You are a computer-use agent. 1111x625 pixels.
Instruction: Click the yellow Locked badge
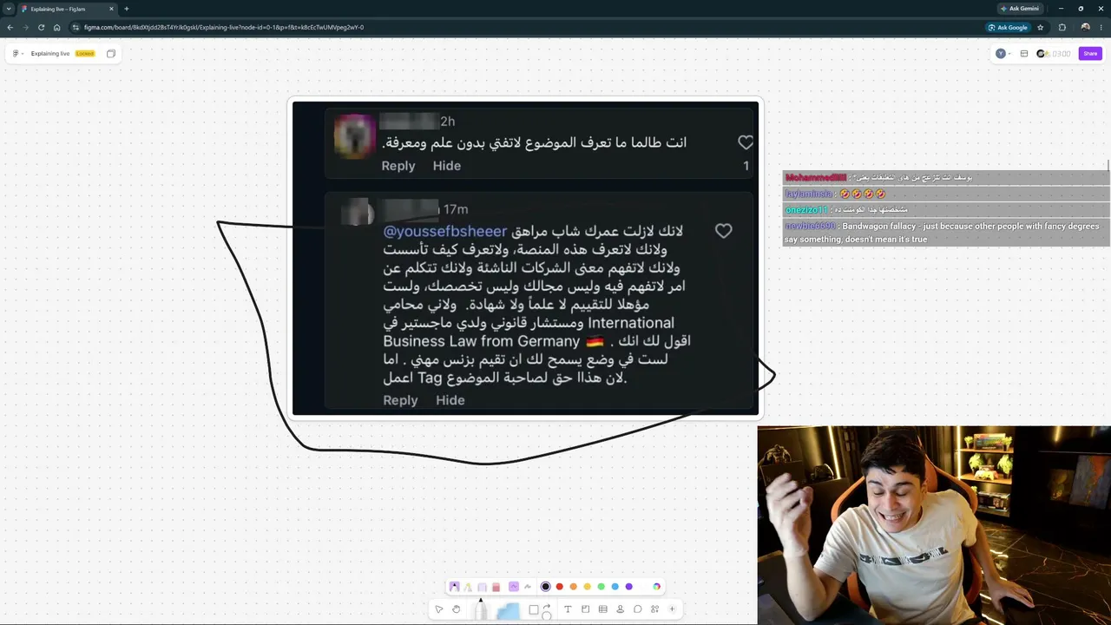(x=85, y=54)
